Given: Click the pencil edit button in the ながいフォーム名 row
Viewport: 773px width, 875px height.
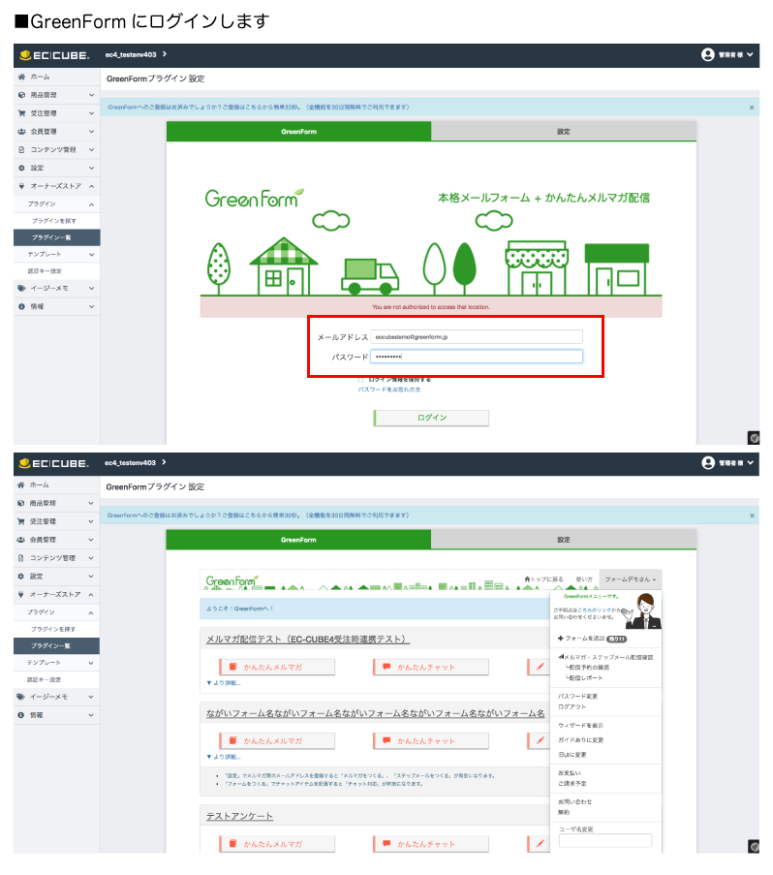Looking at the screenshot, I should pos(539,740).
